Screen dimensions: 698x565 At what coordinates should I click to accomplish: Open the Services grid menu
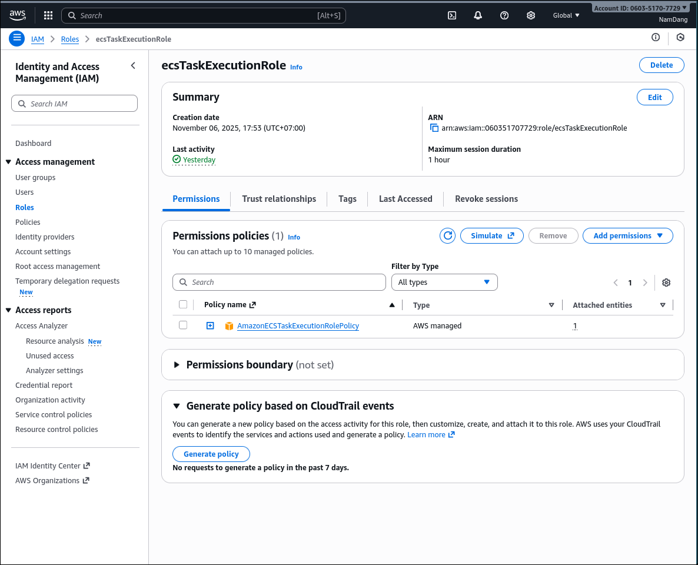tap(48, 15)
